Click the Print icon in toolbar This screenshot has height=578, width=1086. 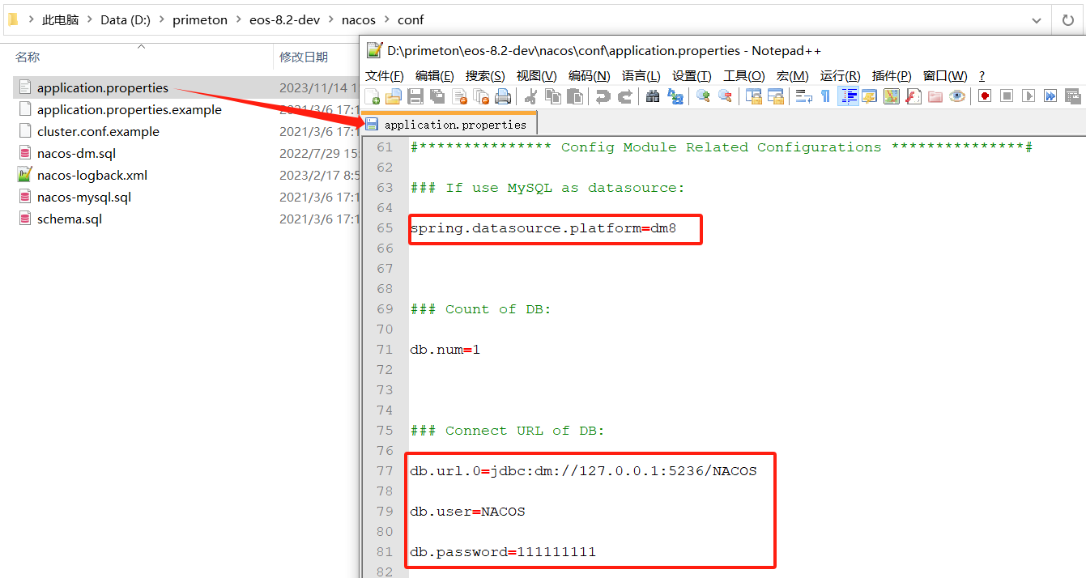[503, 97]
